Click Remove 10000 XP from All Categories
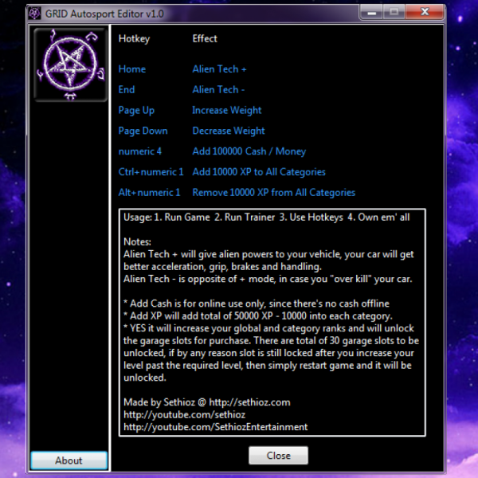478x478 pixels. (274, 192)
